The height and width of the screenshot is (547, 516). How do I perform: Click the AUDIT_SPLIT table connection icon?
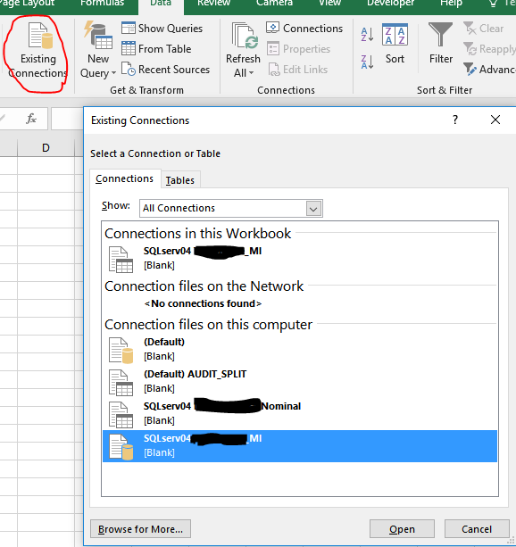point(121,383)
